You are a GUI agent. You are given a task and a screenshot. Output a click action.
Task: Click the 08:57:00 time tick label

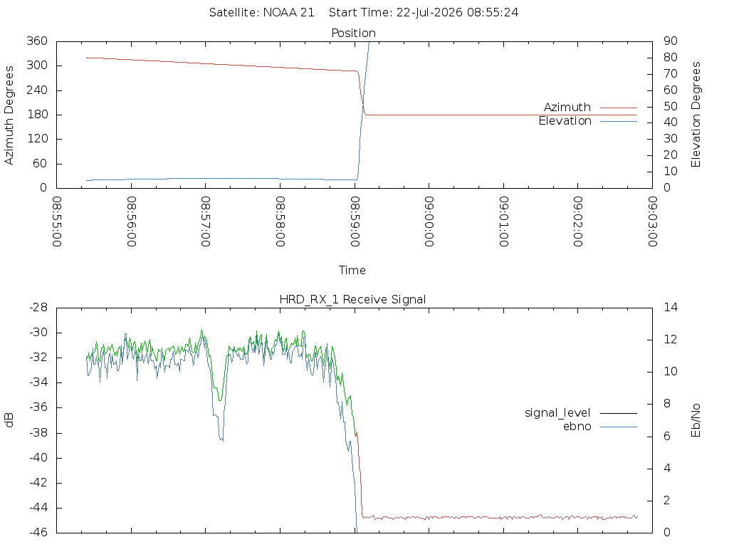click(206, 222)
